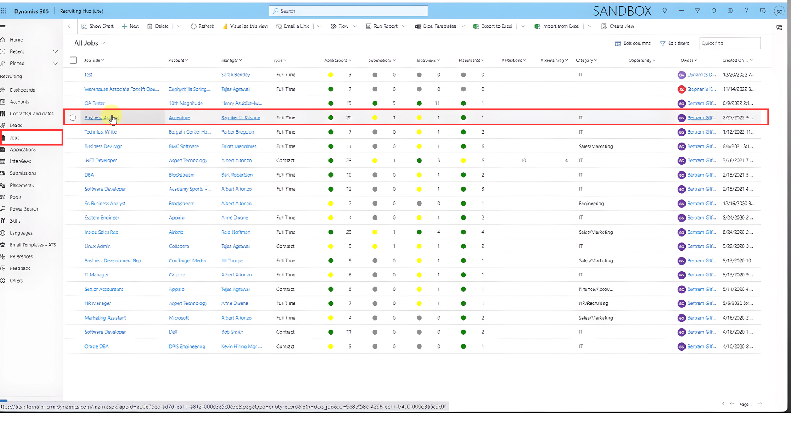Open the Account column header menu

pos(178,61)
